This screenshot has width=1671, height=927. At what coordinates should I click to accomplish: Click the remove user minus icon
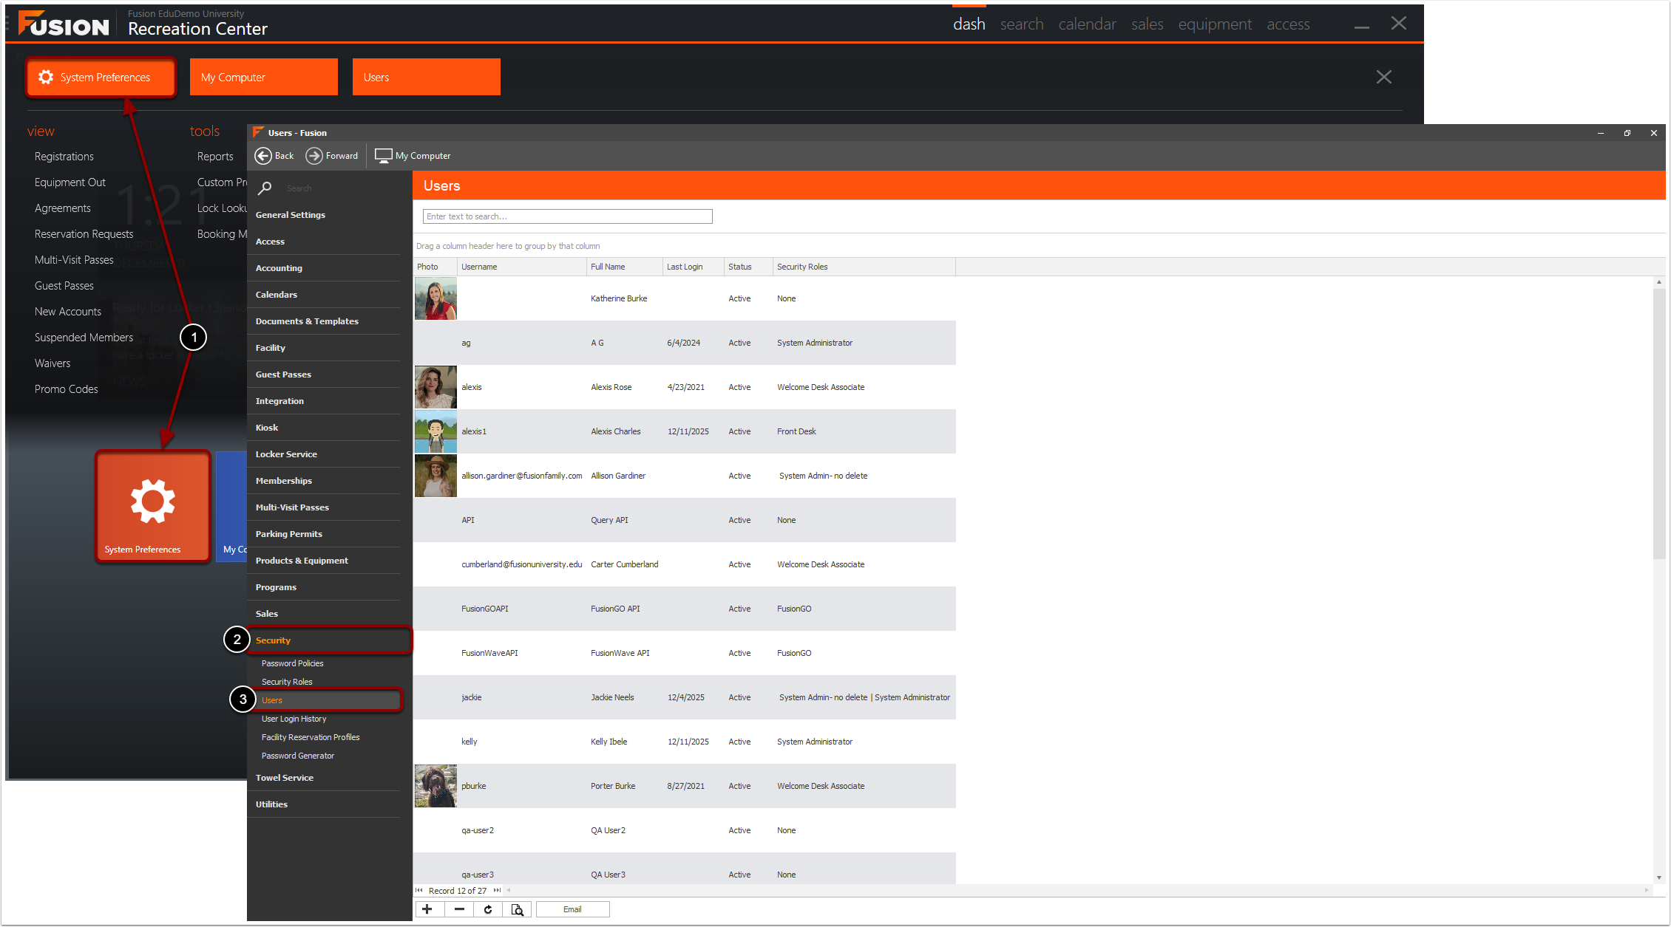pyautogui.click(x=459, y=909)
